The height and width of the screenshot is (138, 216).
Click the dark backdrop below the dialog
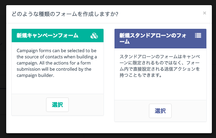pos(108,136)
